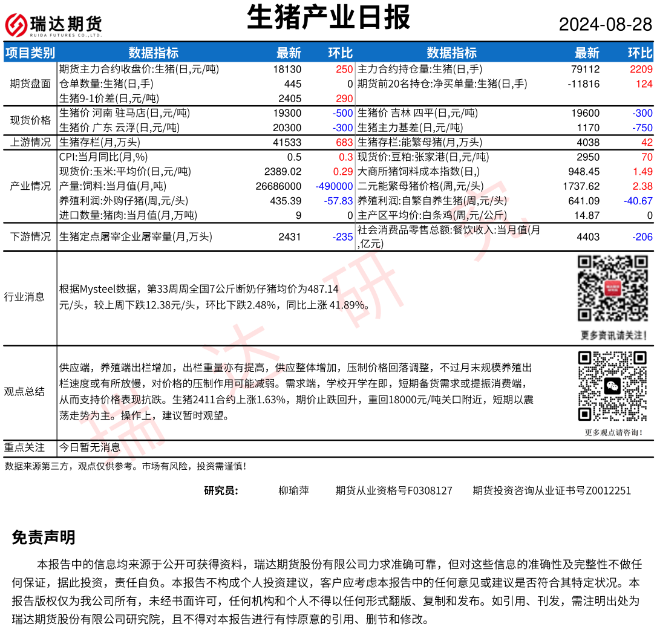This screenshot has width=657, height=627.
Task: Click the 生猪产业日报 report title
Action: pos(328,18)
